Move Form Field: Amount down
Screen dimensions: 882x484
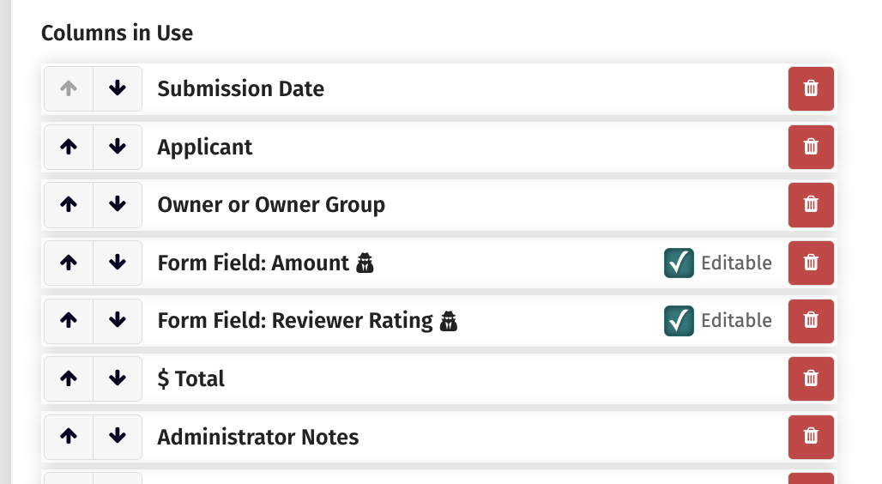[118, 263]
